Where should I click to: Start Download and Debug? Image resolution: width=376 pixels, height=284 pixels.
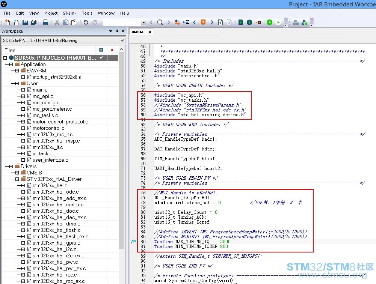tap(270, 23)
